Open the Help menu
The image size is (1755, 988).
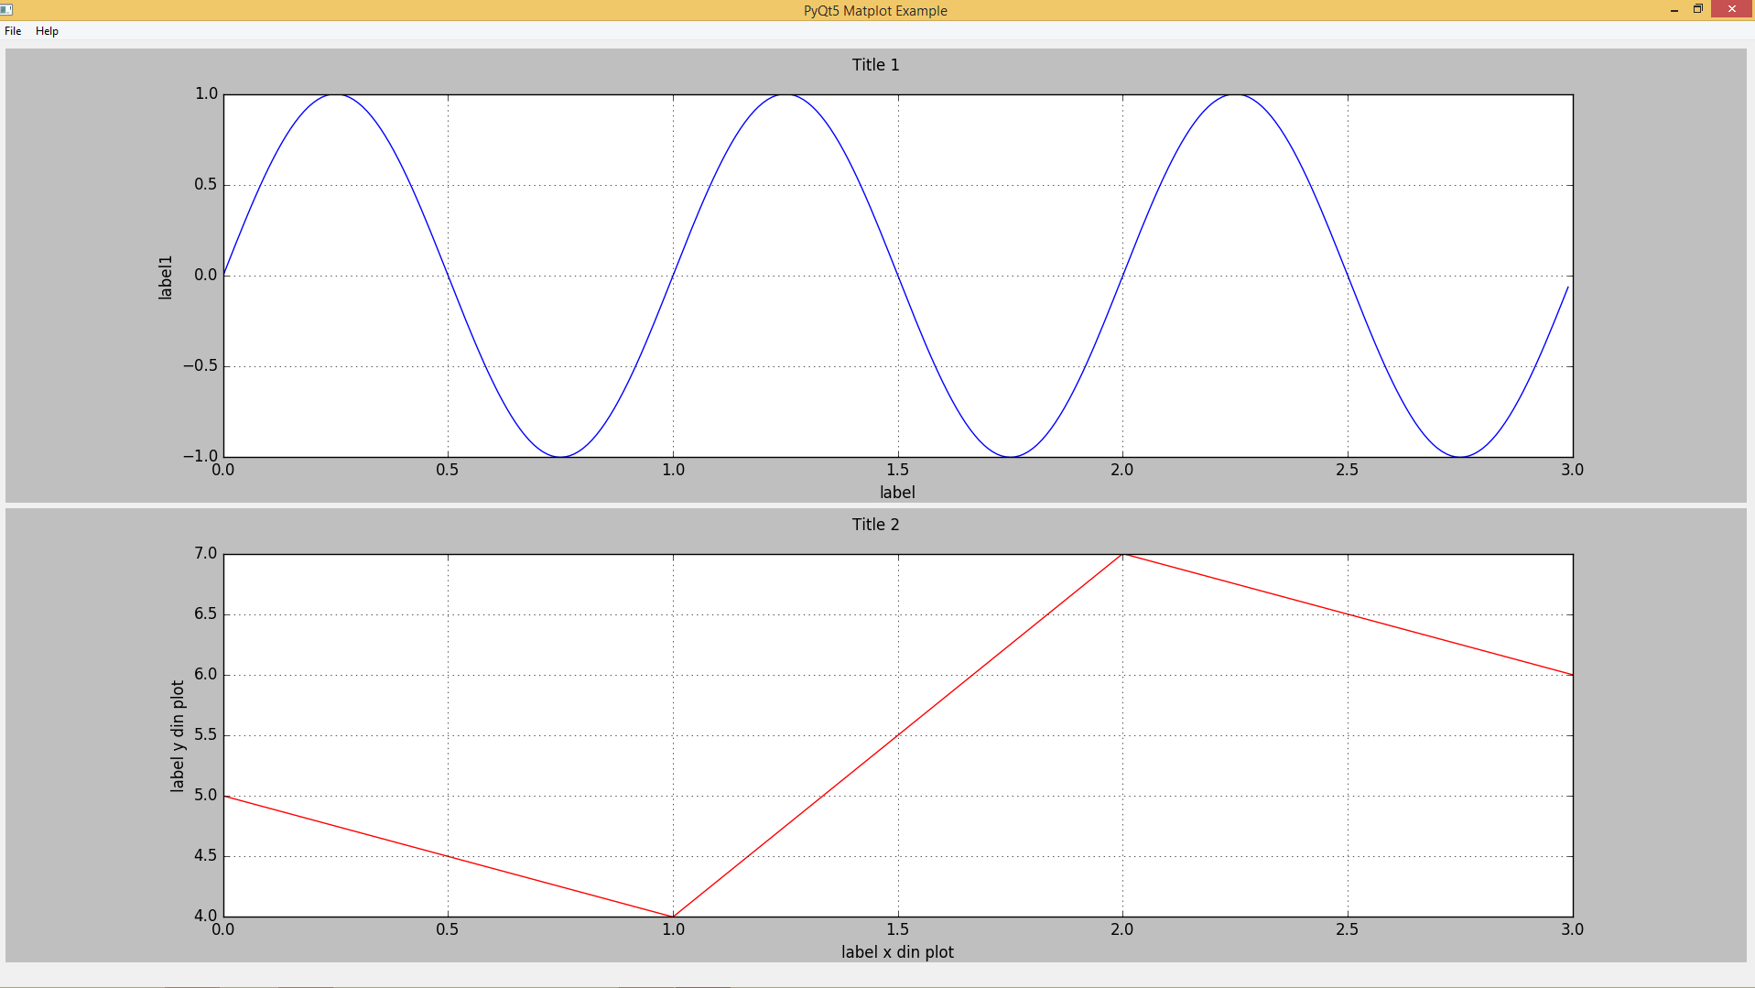pos(47,30)
